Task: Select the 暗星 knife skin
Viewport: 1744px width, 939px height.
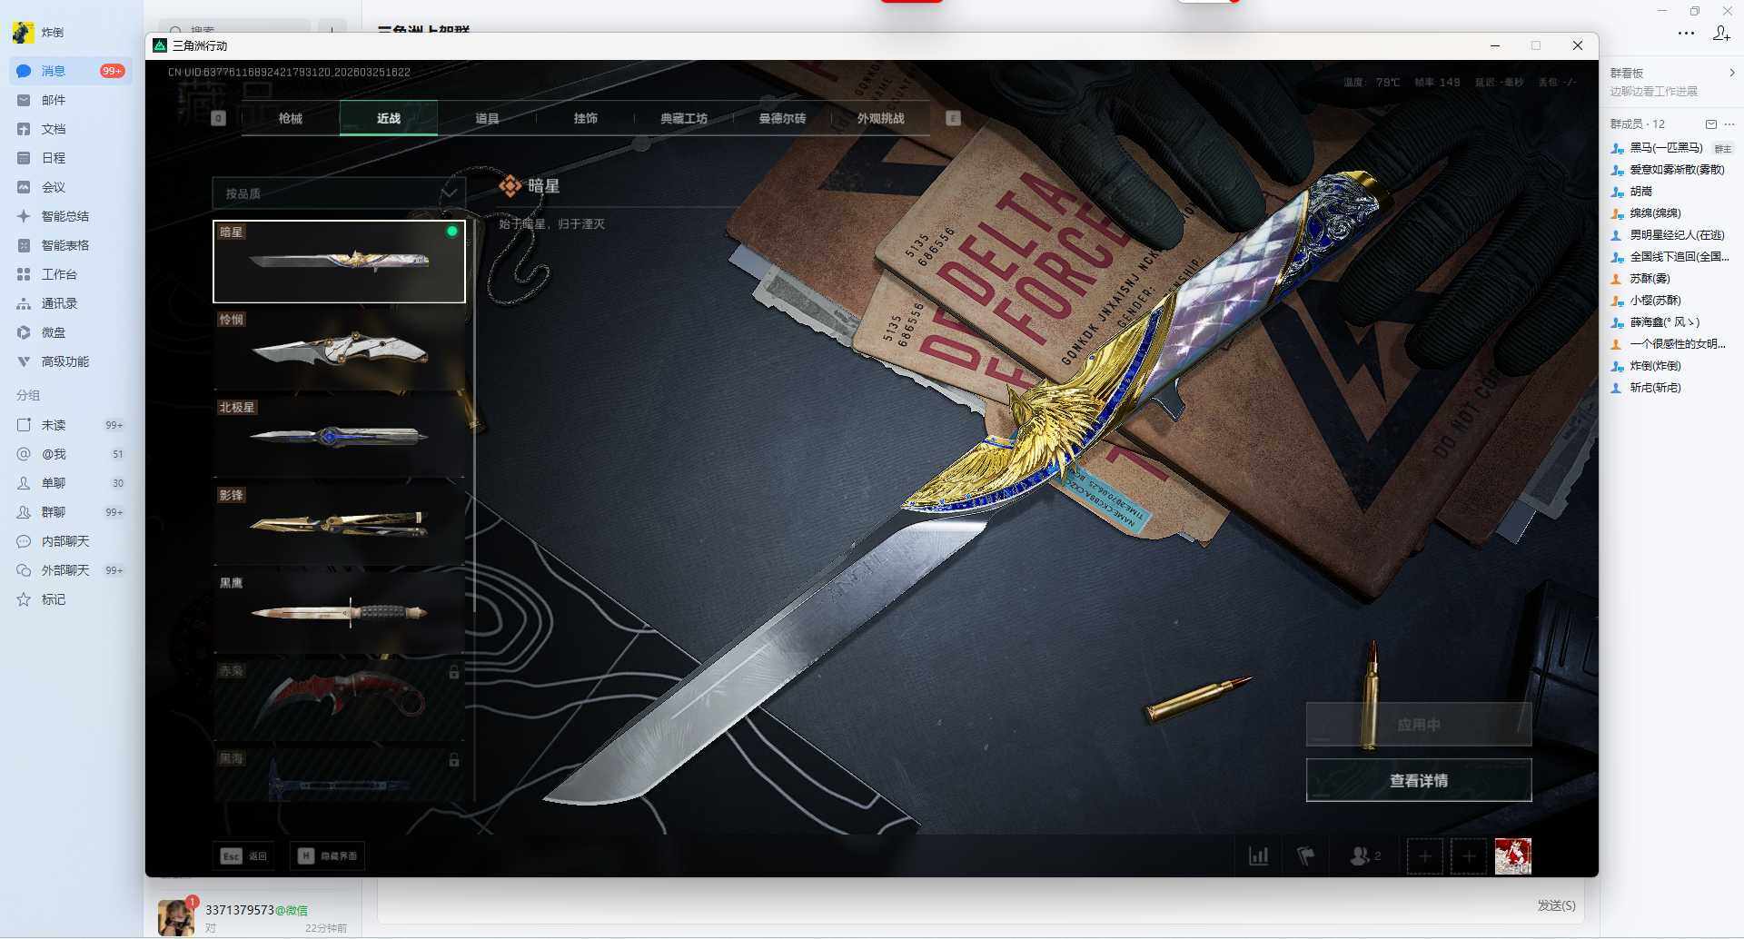Action: (x=339, y=262)
